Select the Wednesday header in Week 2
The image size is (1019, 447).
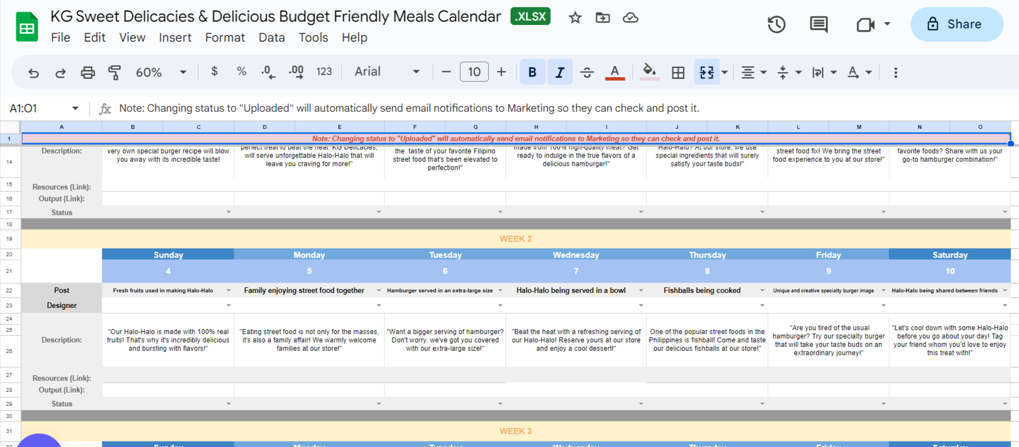[x=576, y=255]
